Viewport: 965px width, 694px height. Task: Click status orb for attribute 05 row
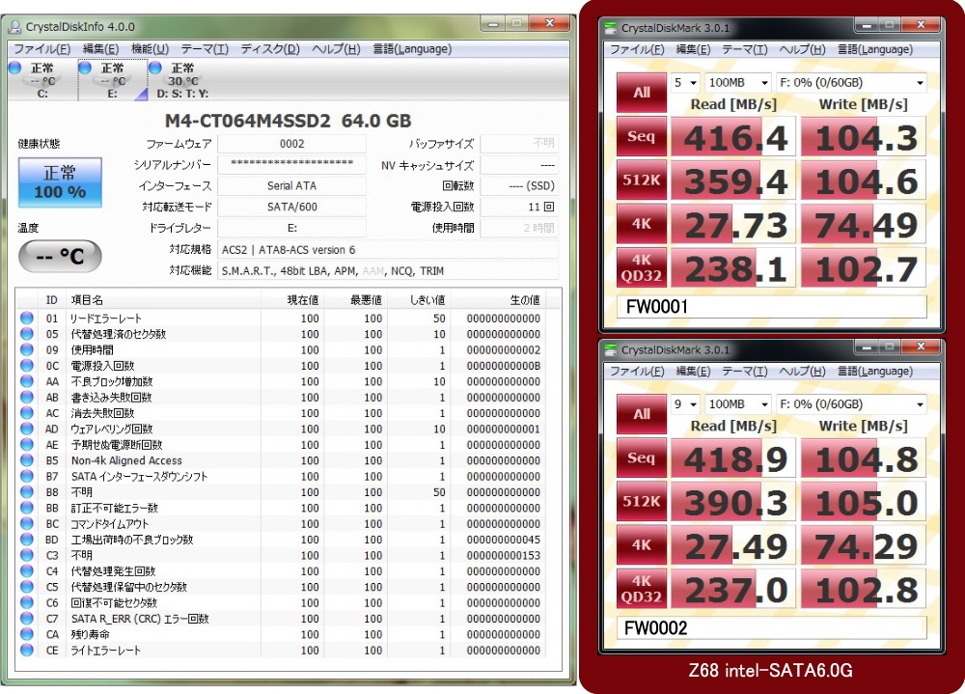26,334
